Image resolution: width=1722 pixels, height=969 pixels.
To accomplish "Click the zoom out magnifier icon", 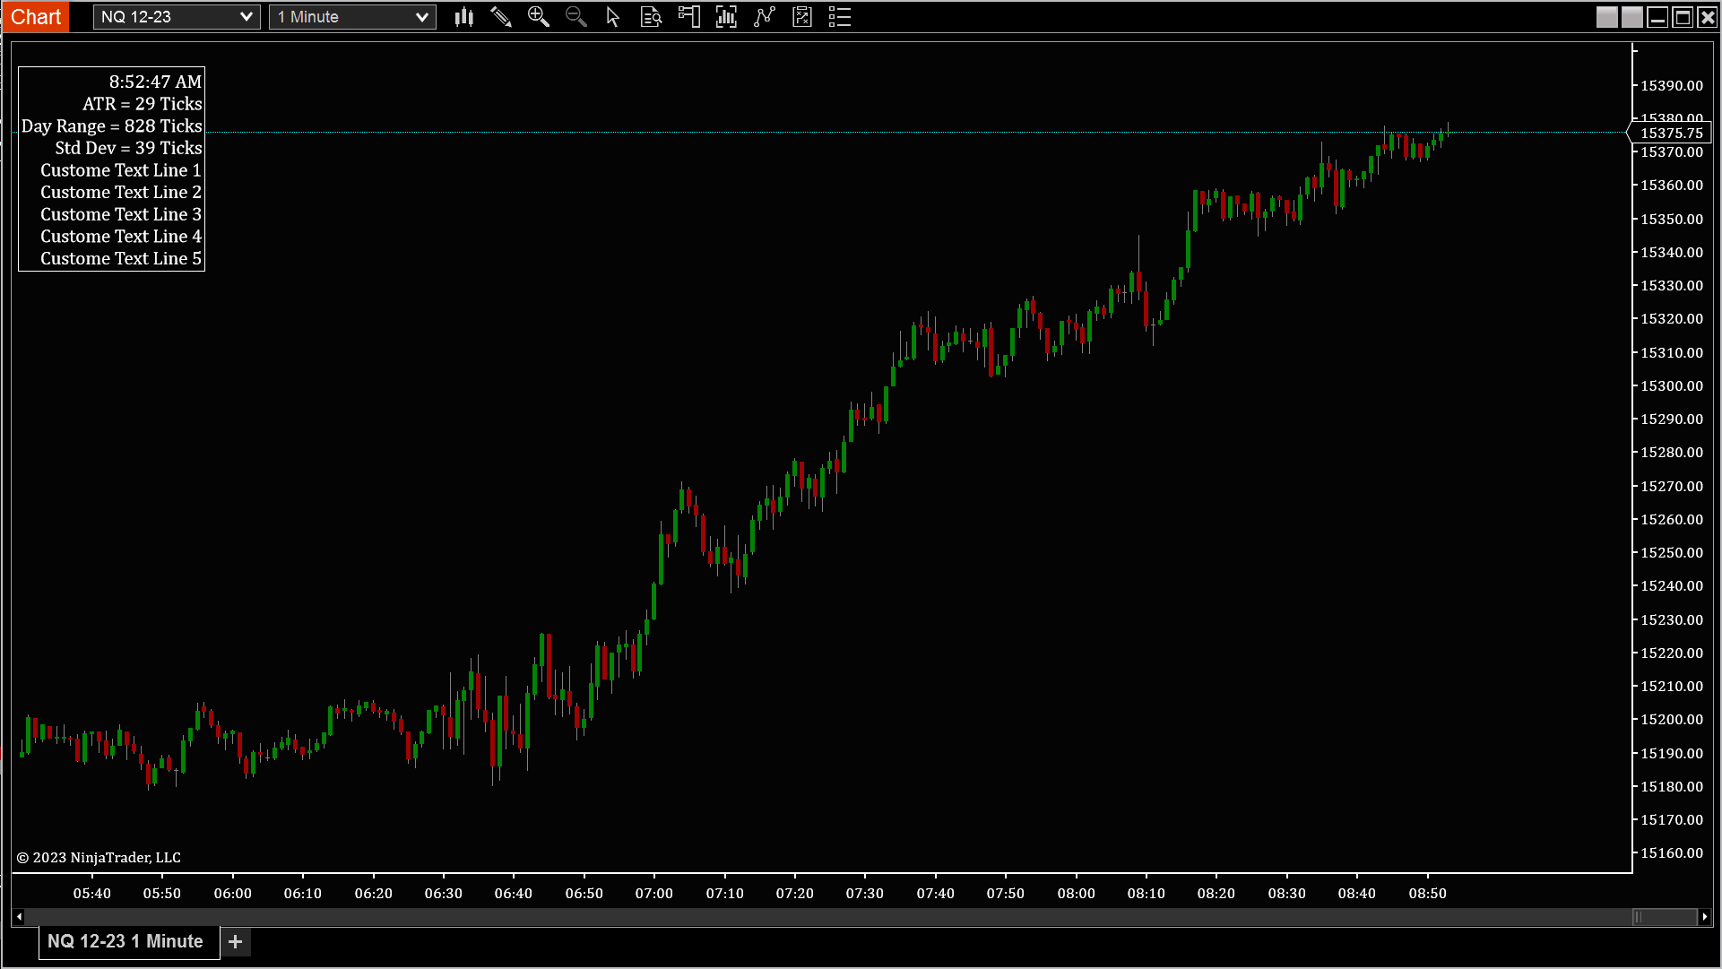I will click(575, 17).
